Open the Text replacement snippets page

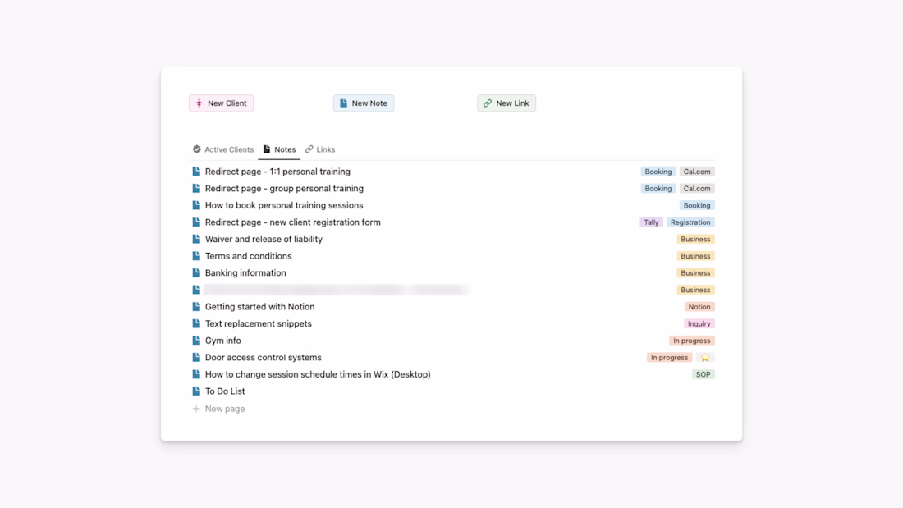click(259, 324)
